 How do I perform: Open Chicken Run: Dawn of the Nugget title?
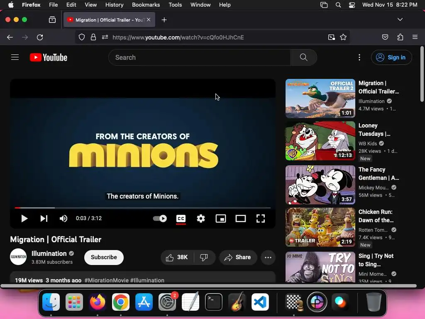point(376,216)
